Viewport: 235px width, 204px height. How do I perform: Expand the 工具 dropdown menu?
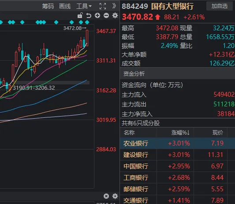click(84, 6)
